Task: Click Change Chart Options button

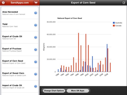Action: pyautogui.click(x=54, y=91)
